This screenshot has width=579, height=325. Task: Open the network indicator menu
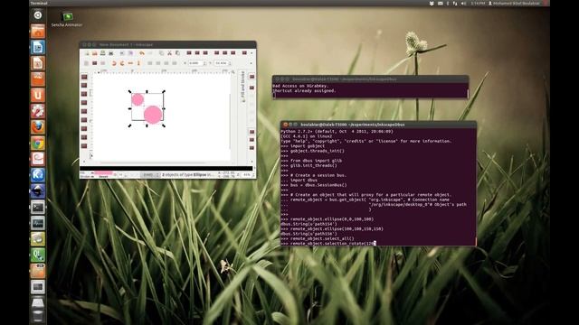[455, 4]
